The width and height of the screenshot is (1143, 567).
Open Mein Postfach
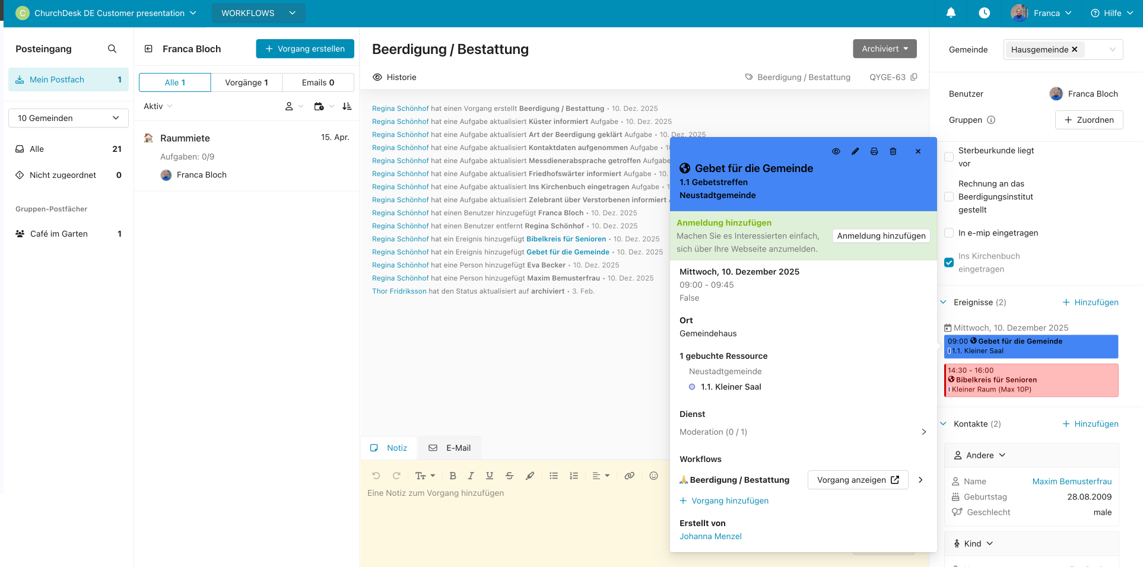pyautogui.click(x=68, y=79)
